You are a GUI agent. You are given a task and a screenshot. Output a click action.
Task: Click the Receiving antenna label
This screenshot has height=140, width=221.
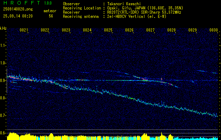[81, 16]
